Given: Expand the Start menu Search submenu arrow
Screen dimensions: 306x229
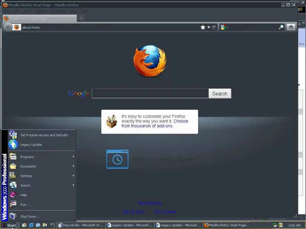Looking at the screenshot, I should pyautogui.click(x=74, y=185).
